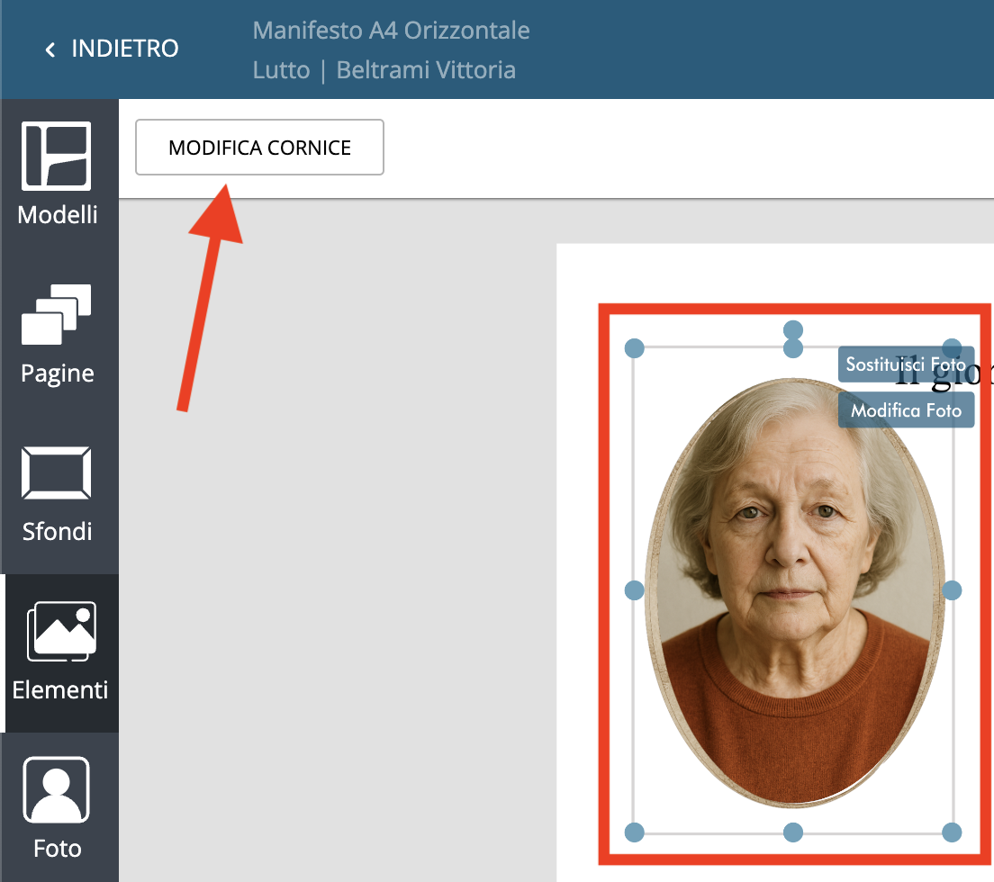Select the Sfondi backgrounds icon
This screenshot has height=882, width=994.
pyautogui.click(x=58, y=491)
